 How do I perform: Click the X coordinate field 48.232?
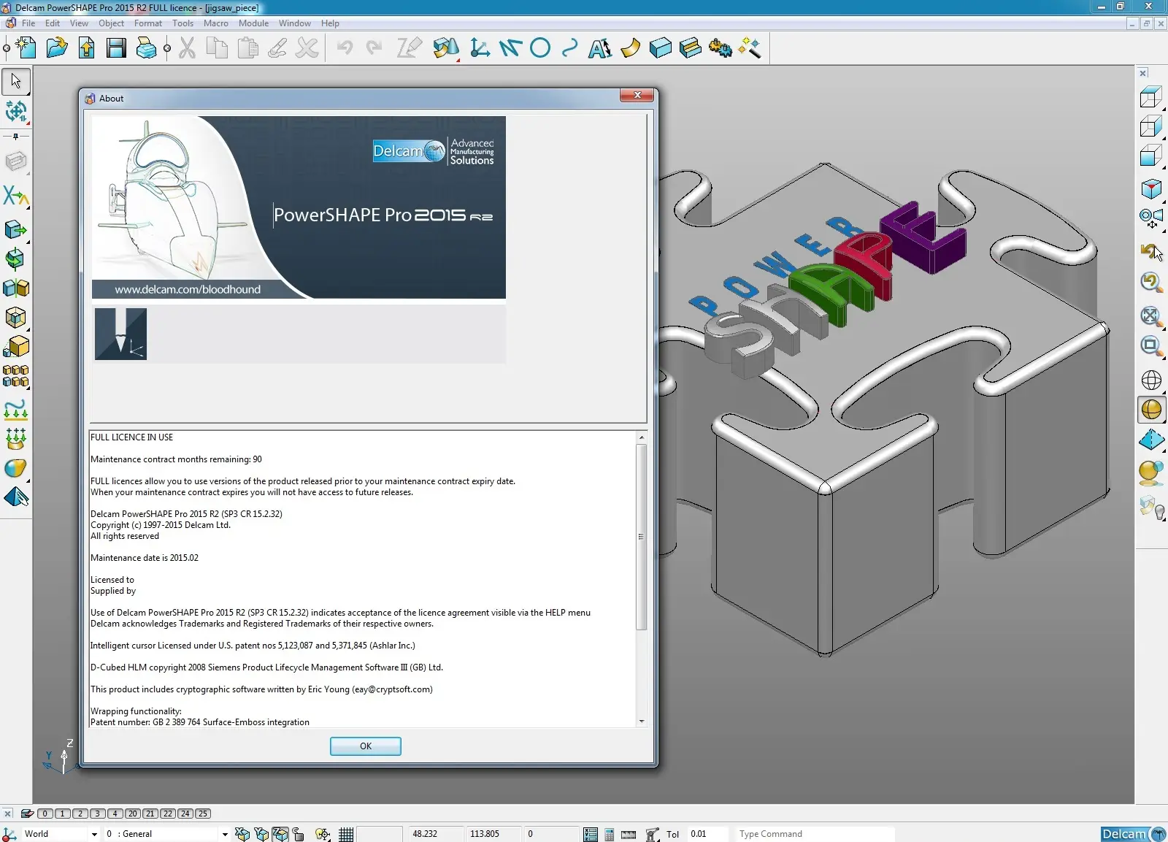tap(434, 834)
